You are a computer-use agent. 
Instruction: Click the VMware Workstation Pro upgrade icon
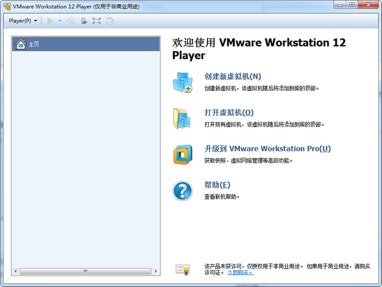[x=183, y=154]
